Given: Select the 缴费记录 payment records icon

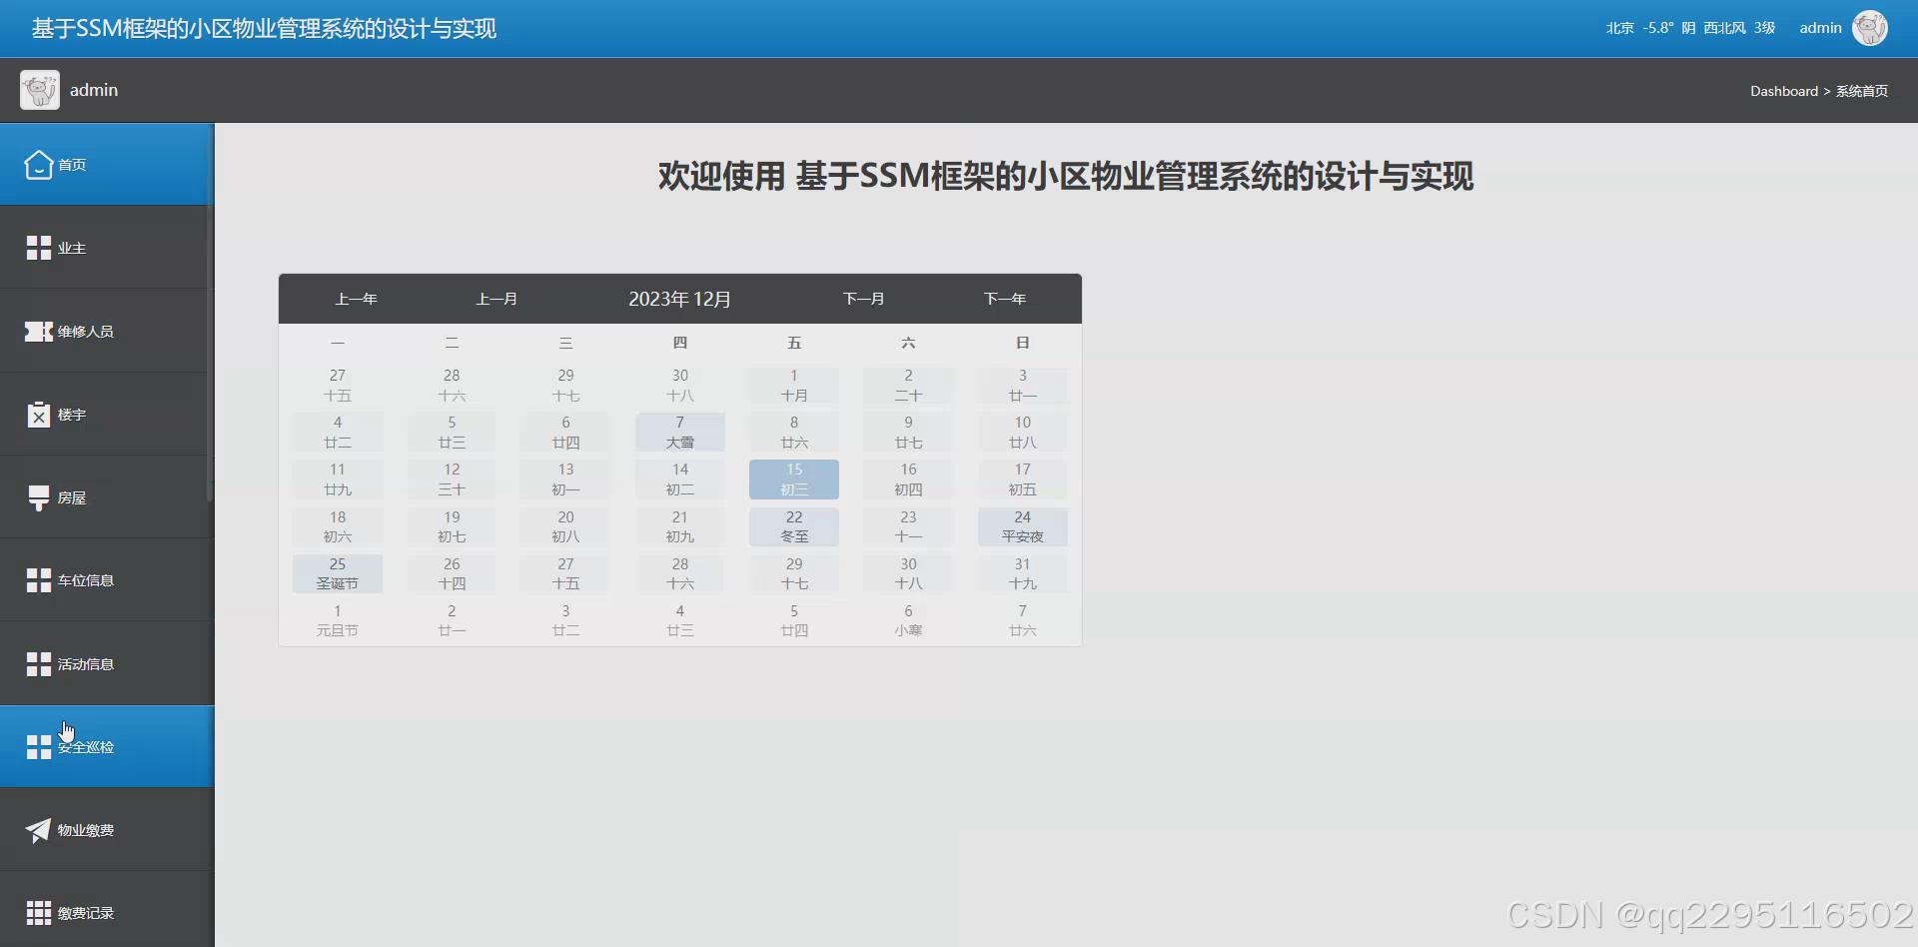Looking at the screenshot, I should (39, 912).
